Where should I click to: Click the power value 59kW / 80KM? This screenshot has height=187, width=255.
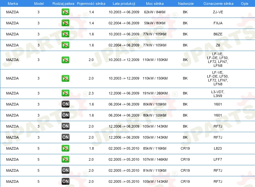point(155,23)
